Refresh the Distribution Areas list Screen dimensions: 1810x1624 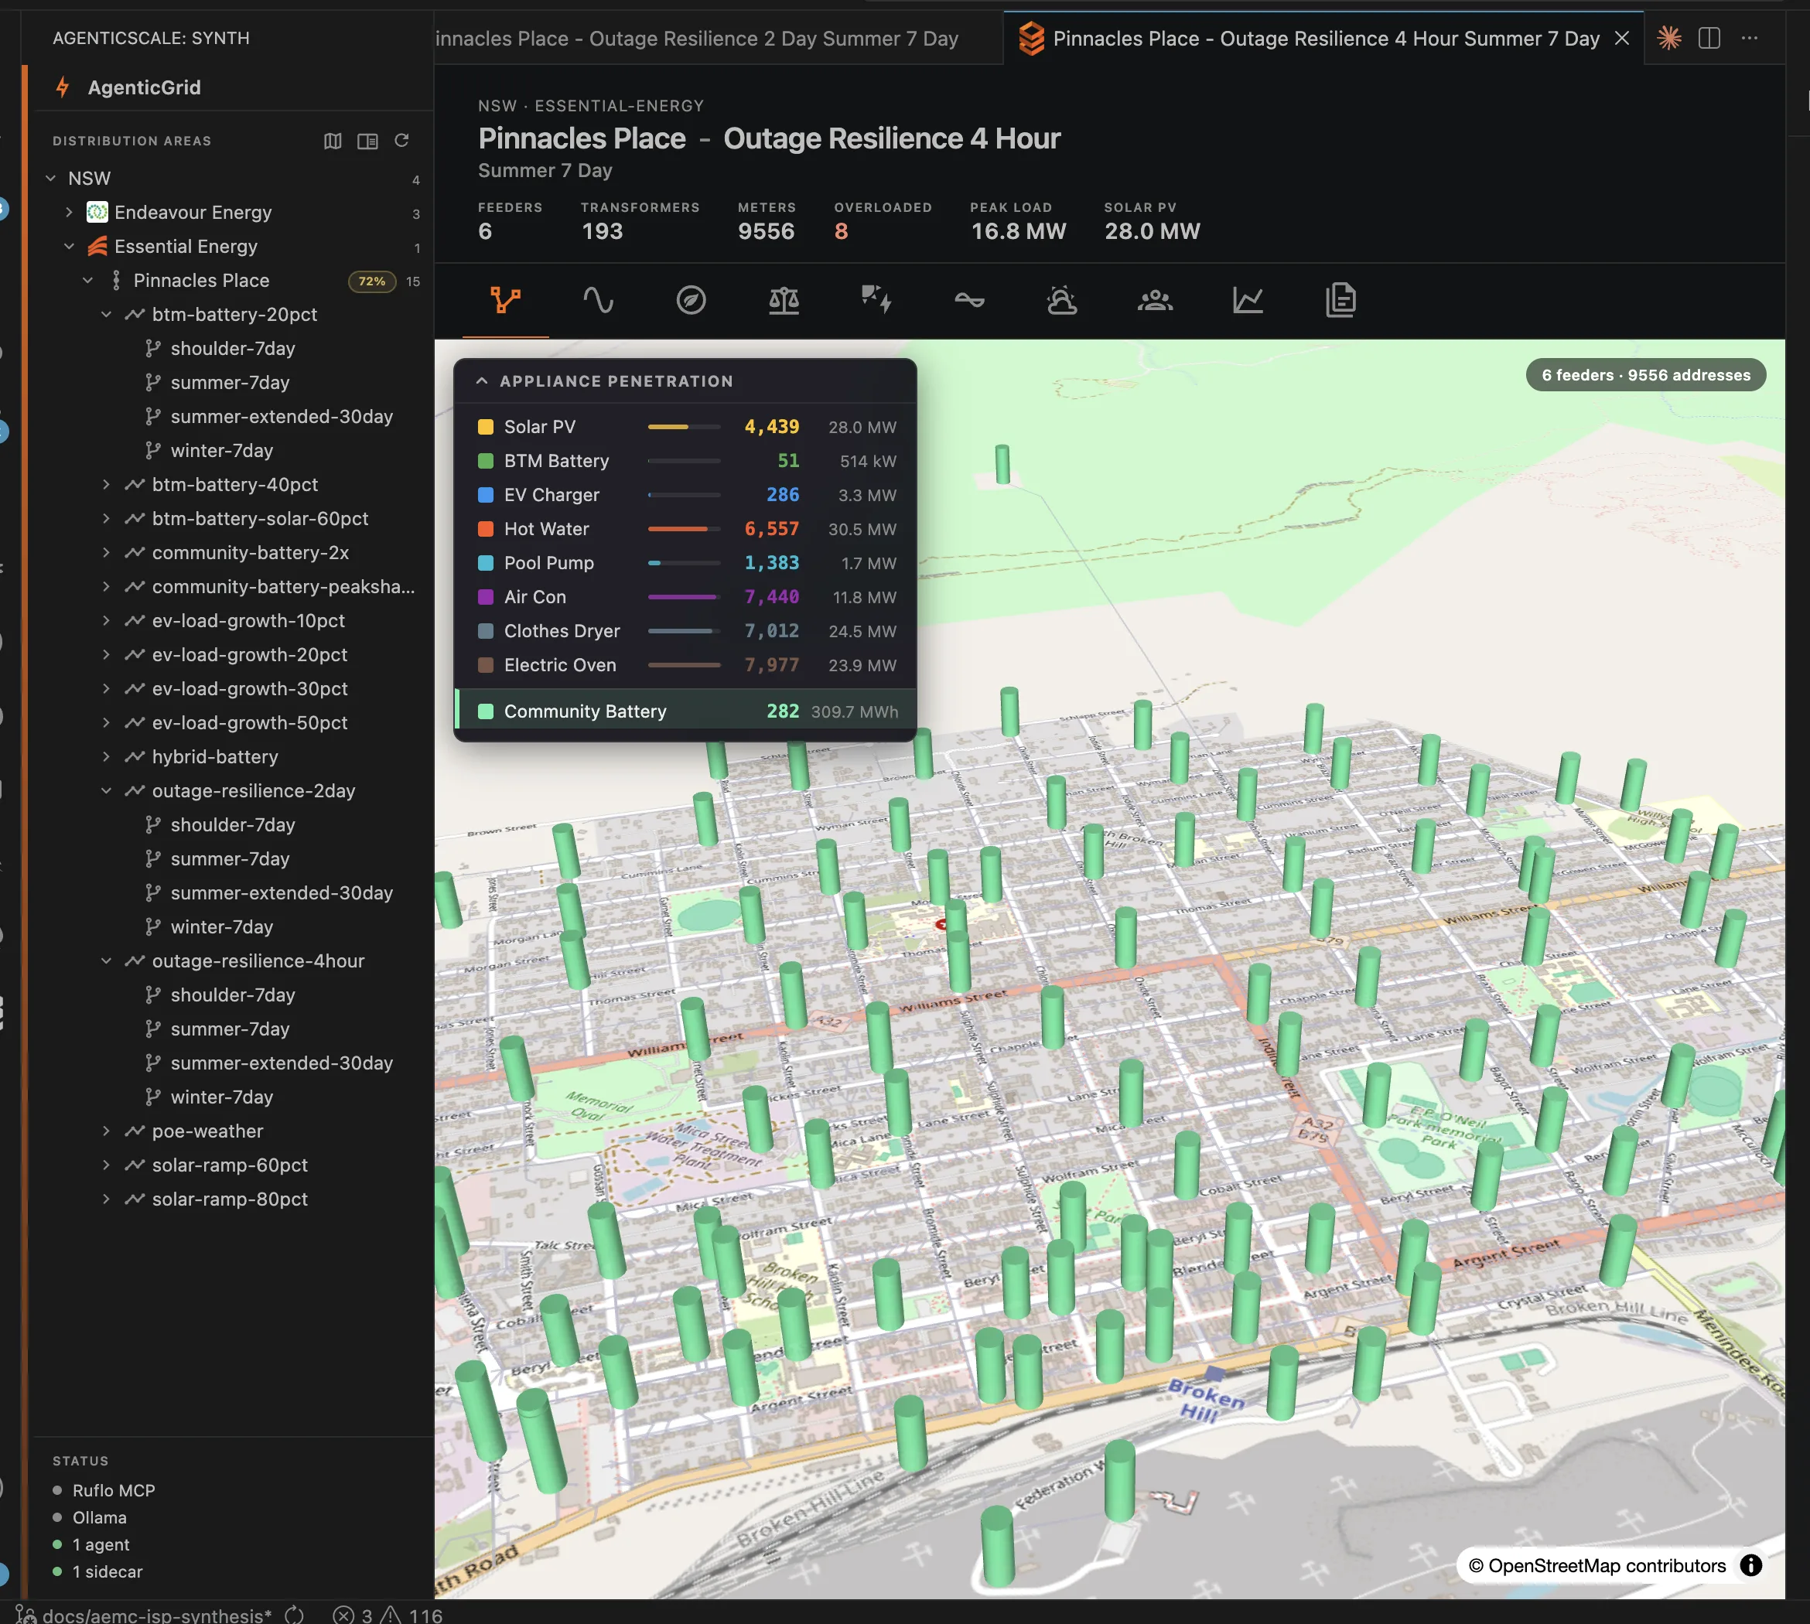[401, 140]
